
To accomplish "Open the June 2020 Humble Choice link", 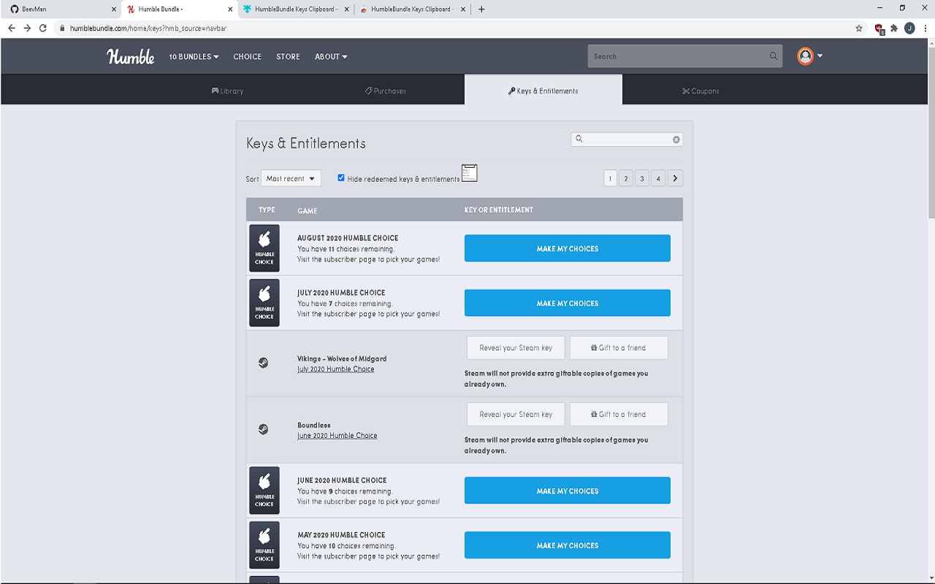I will coord(337,435).
